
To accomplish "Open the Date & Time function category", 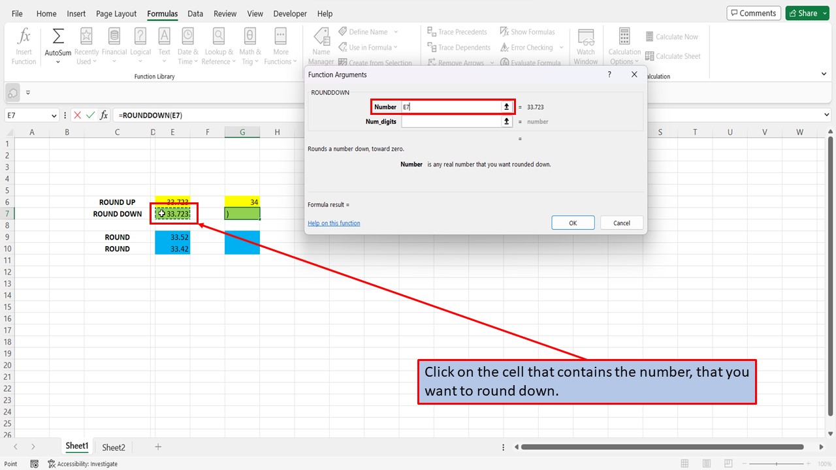I will [x=187, y=44].
